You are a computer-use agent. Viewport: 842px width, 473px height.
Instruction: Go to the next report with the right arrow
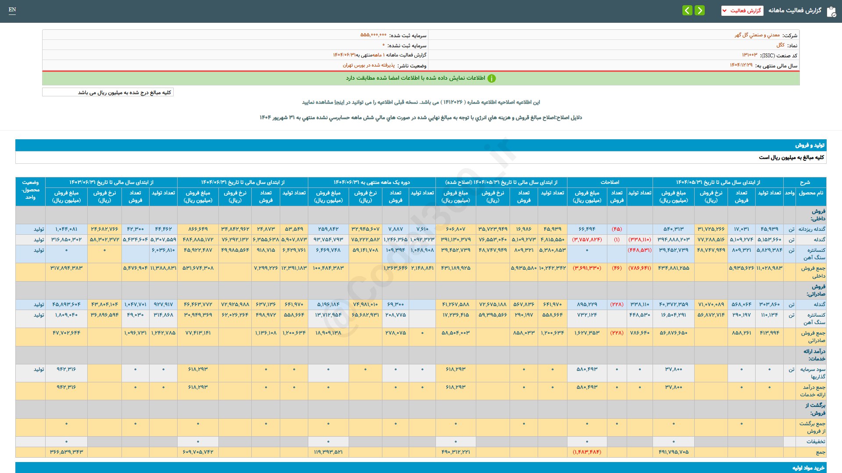[700, 10]
